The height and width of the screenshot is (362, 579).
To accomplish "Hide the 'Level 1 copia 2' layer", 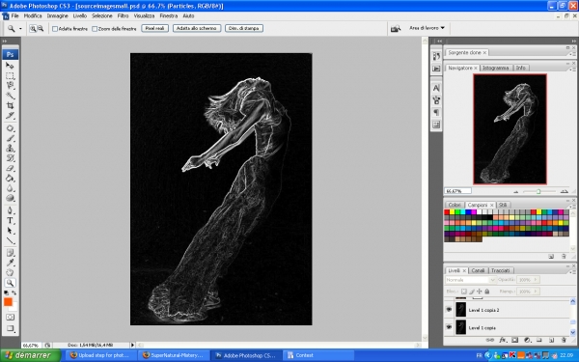I will 449,309.
